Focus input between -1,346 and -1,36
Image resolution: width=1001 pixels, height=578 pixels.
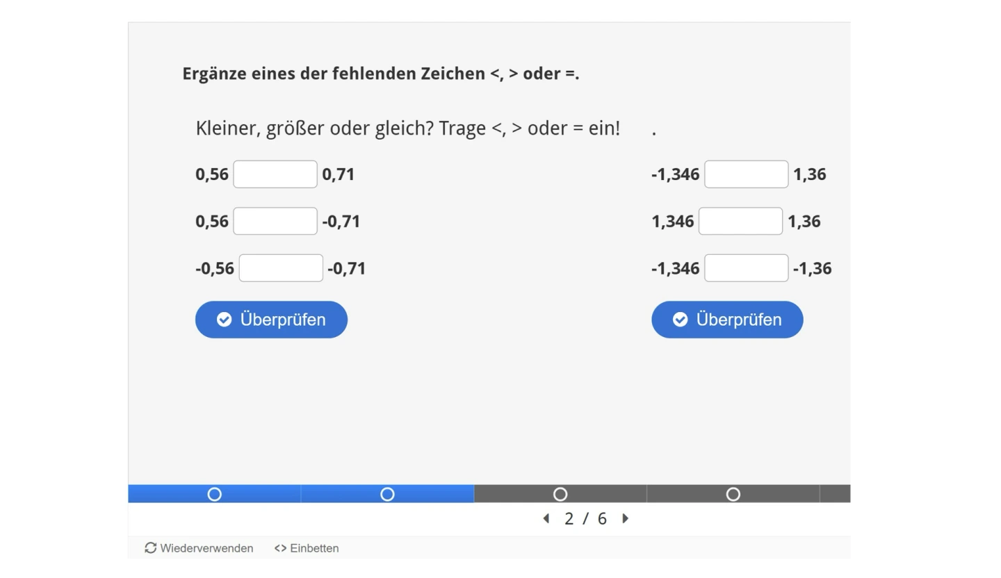point(746,268)
